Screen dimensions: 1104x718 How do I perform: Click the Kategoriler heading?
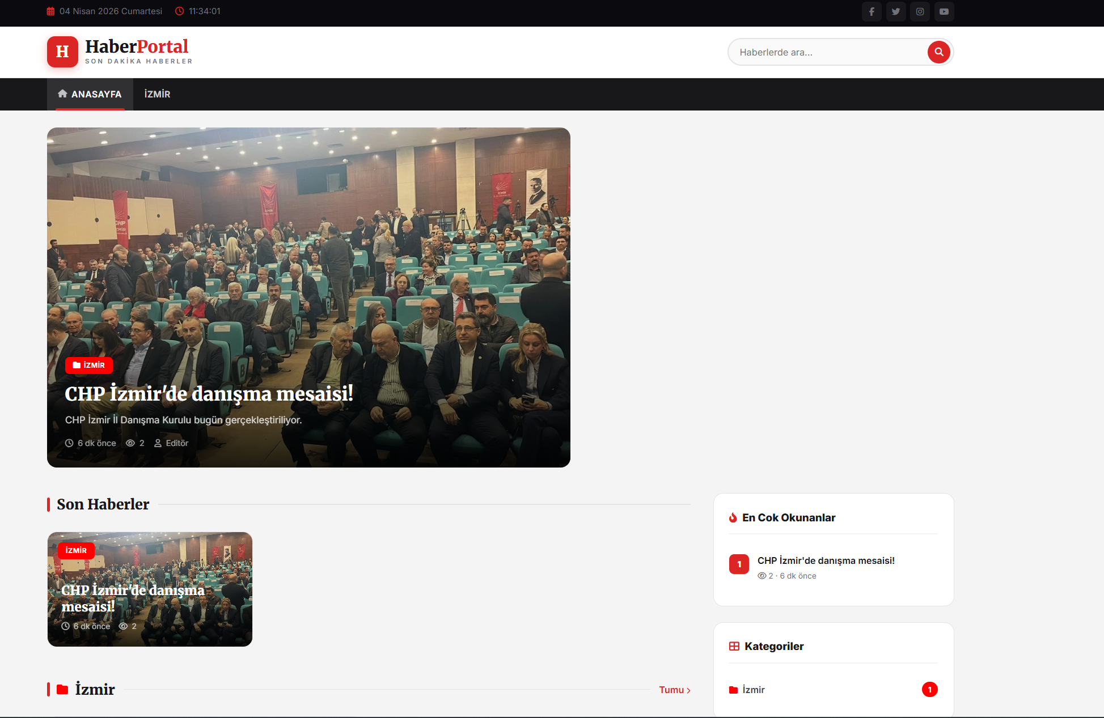(x=774, y=646)
